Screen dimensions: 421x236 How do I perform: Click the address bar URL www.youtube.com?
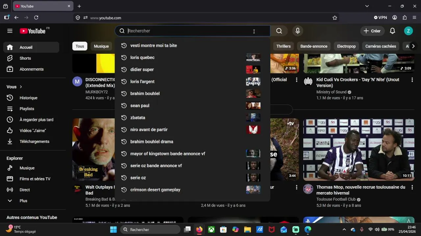click(x=106, y=18)
